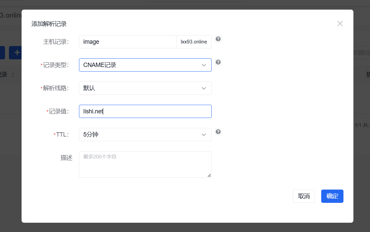Click the sort arrows in table header
Screen dimensions: 370x232
pos(13,75)
